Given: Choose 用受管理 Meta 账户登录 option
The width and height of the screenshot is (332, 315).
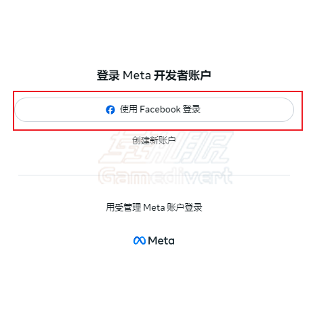Looking at the screenshot, I should [154, 207].
